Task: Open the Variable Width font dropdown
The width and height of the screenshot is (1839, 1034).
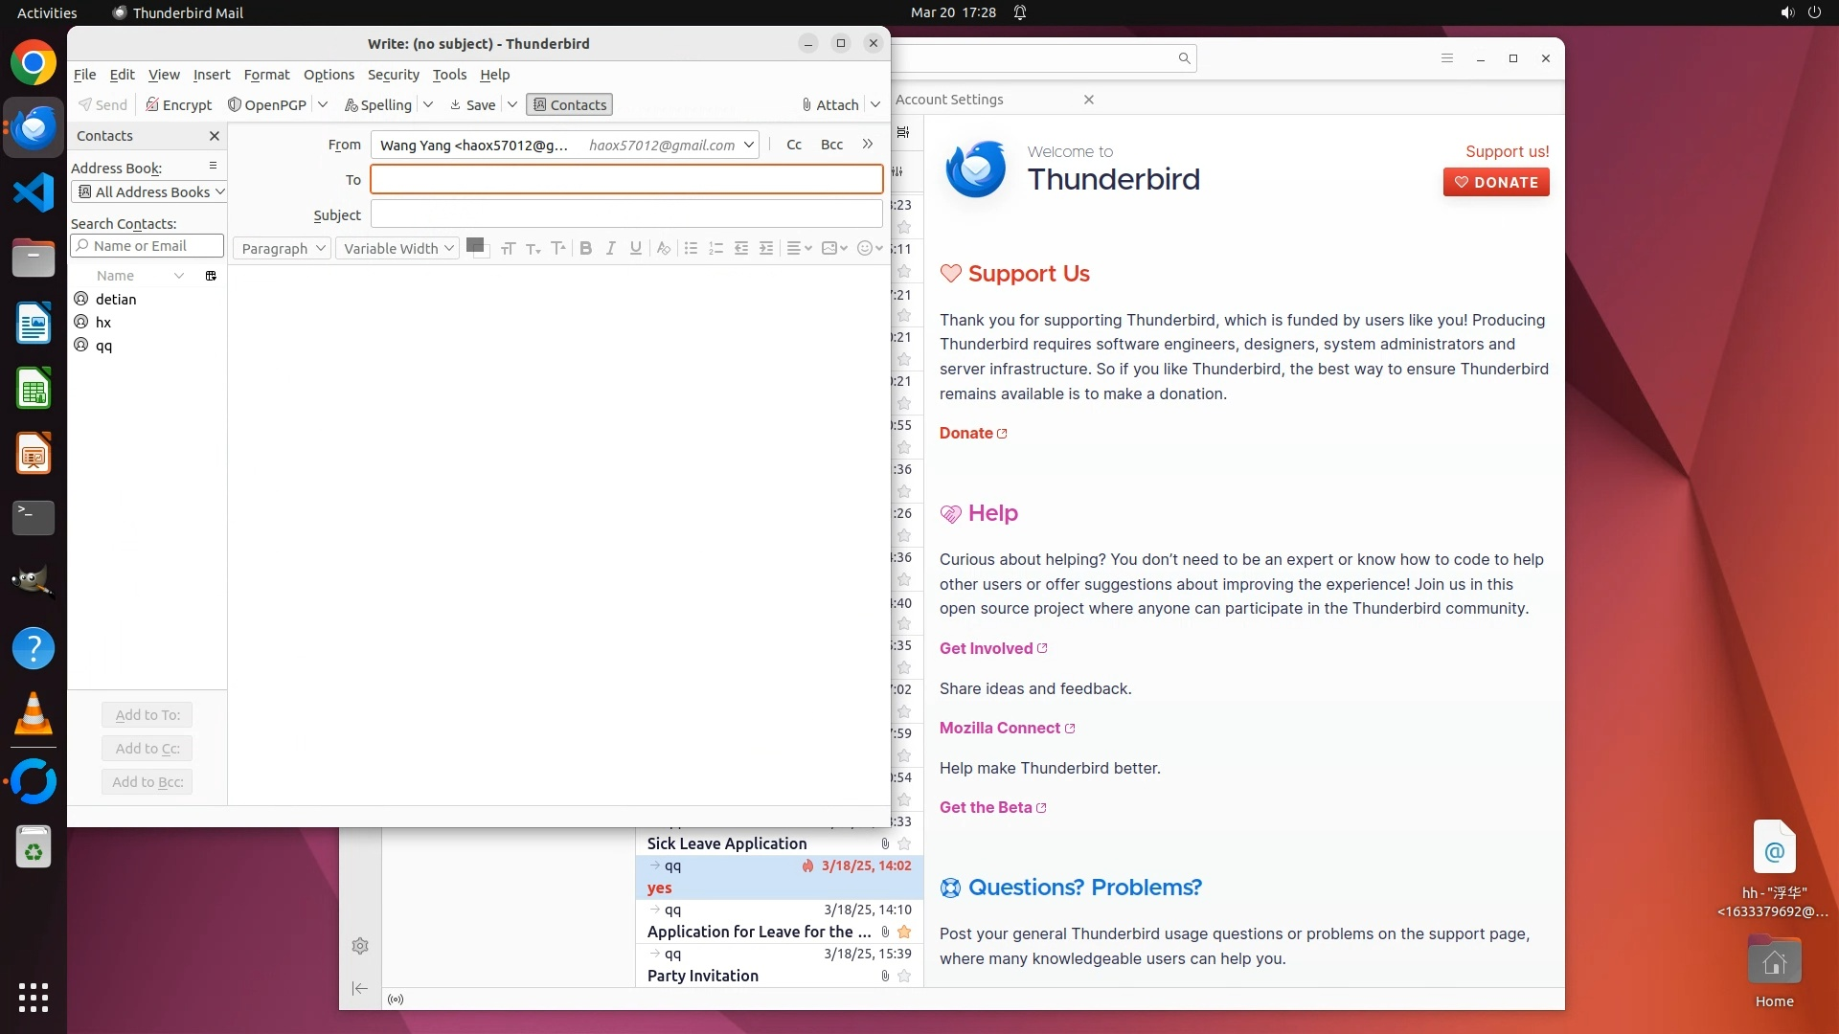Action: [x=397, y=248]
